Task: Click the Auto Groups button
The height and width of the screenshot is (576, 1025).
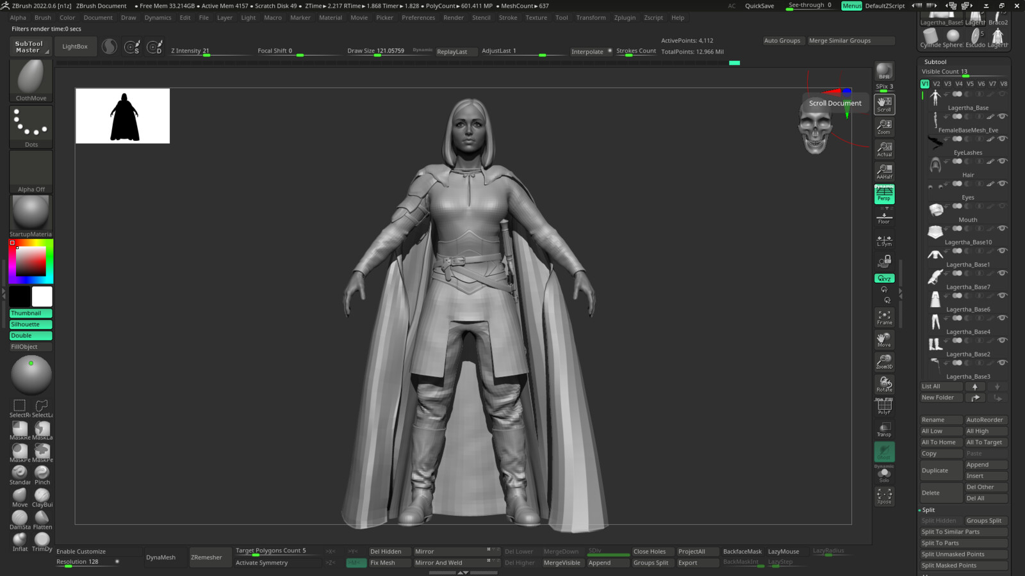Action: click(782, 40)
